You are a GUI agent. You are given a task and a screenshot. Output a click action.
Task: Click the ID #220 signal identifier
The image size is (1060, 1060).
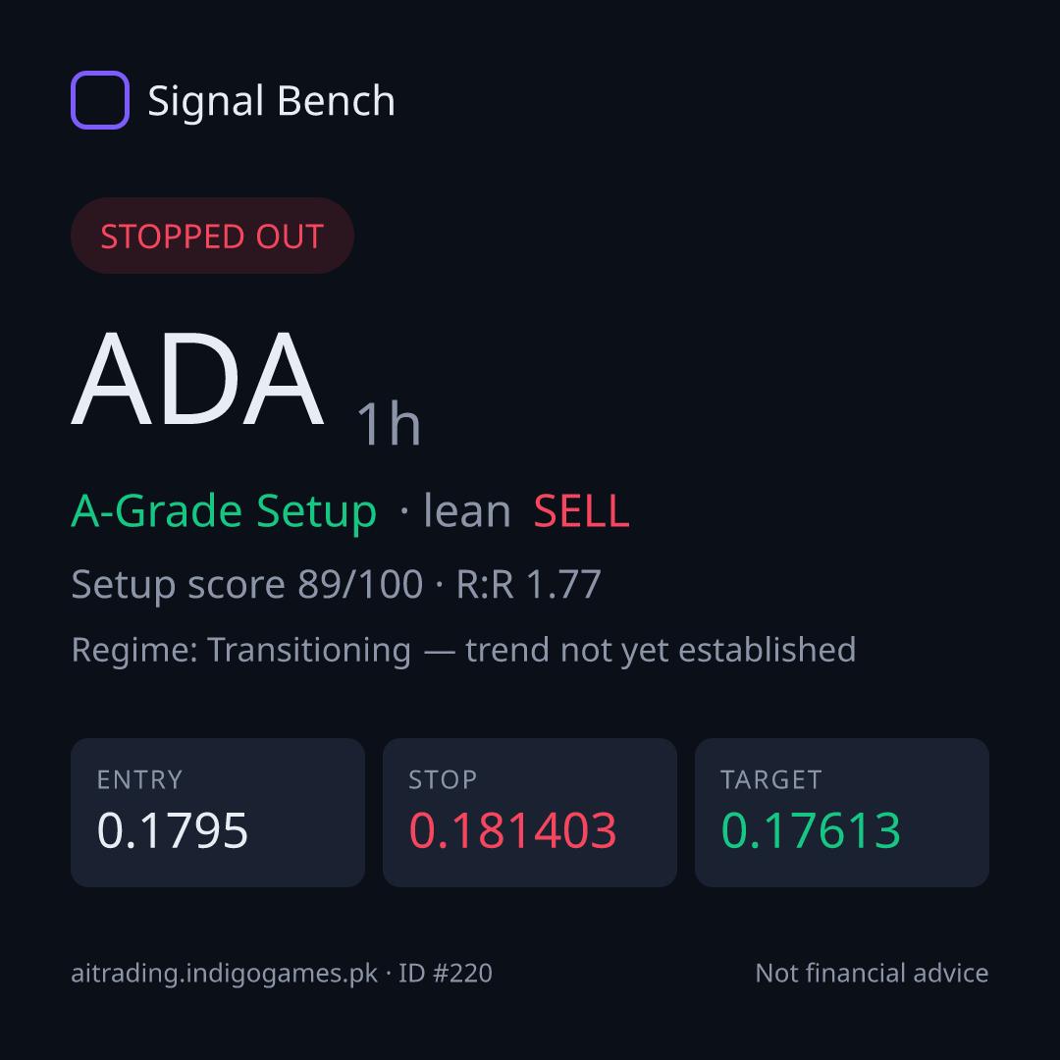click(445, 974)
